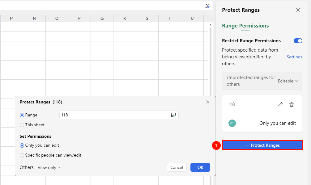Select the This sheet radio option

[22, 125]
